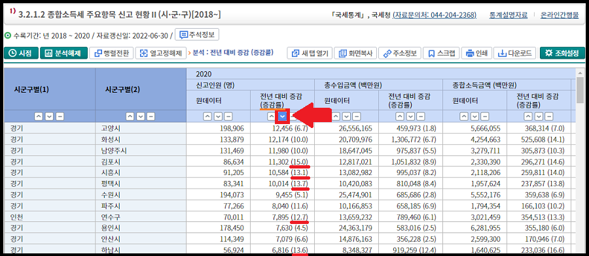The image size is (589, 256).
Task: Select the 화성시 row cell
Action: [141, 140]
